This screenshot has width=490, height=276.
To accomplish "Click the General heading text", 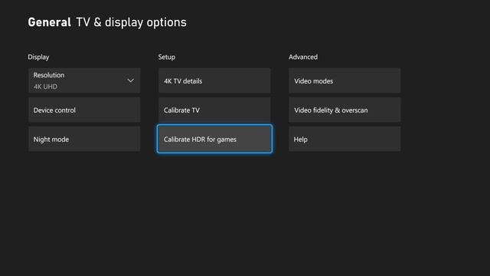I will click(49, 22).
